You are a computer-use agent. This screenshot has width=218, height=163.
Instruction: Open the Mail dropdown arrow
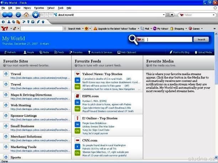coord(151,28)
